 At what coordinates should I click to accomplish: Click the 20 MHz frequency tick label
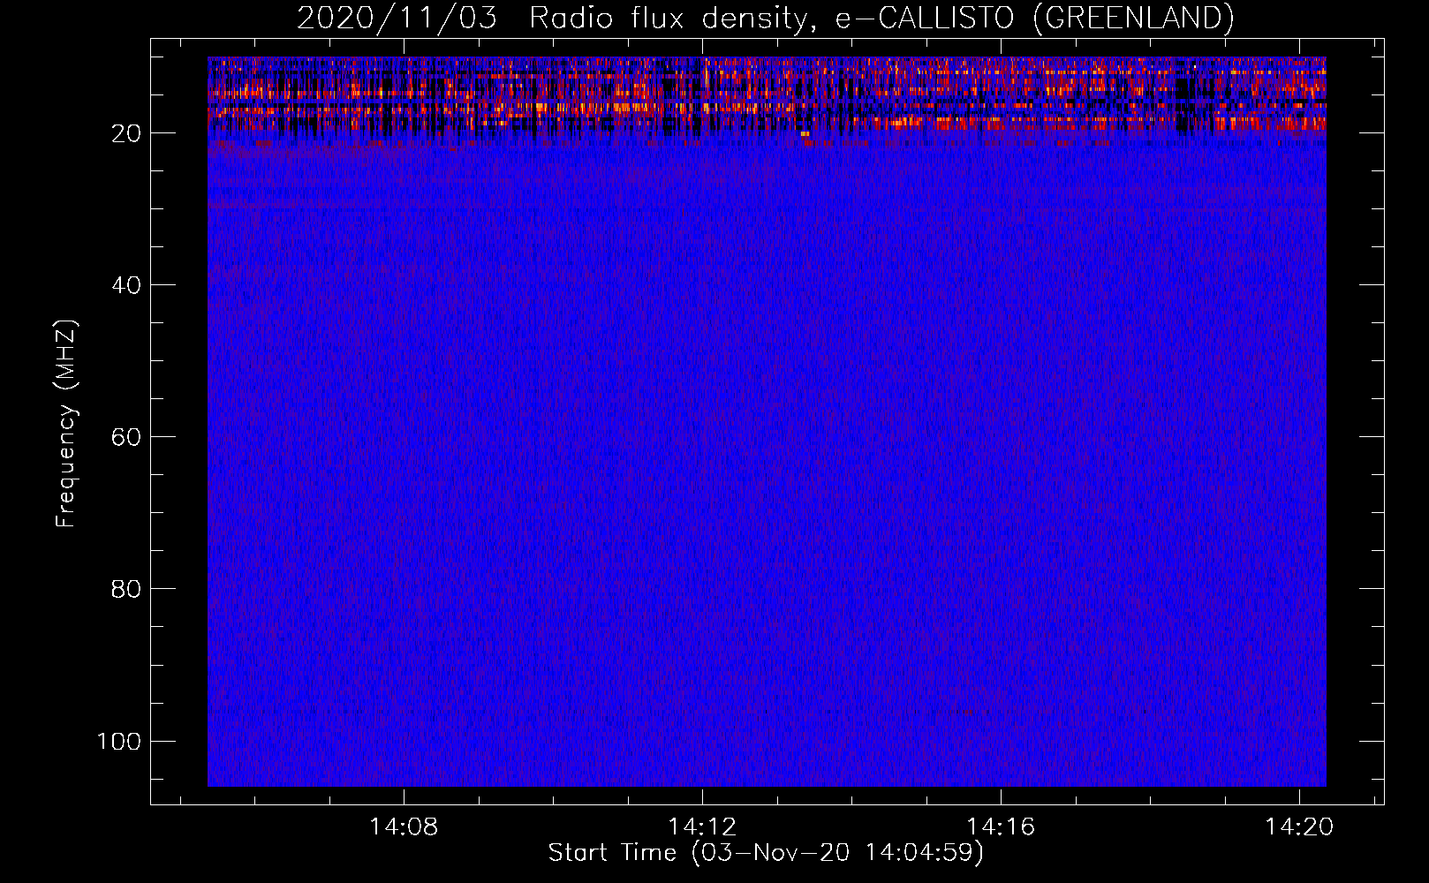(x=126, y=133)
